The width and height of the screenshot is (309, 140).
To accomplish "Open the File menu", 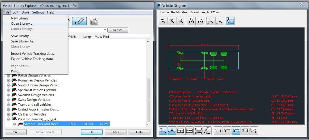I will [7, 12].
